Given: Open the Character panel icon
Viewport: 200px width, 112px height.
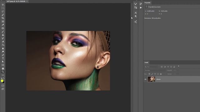Looking at the screenshot, I should coord(136,13).
